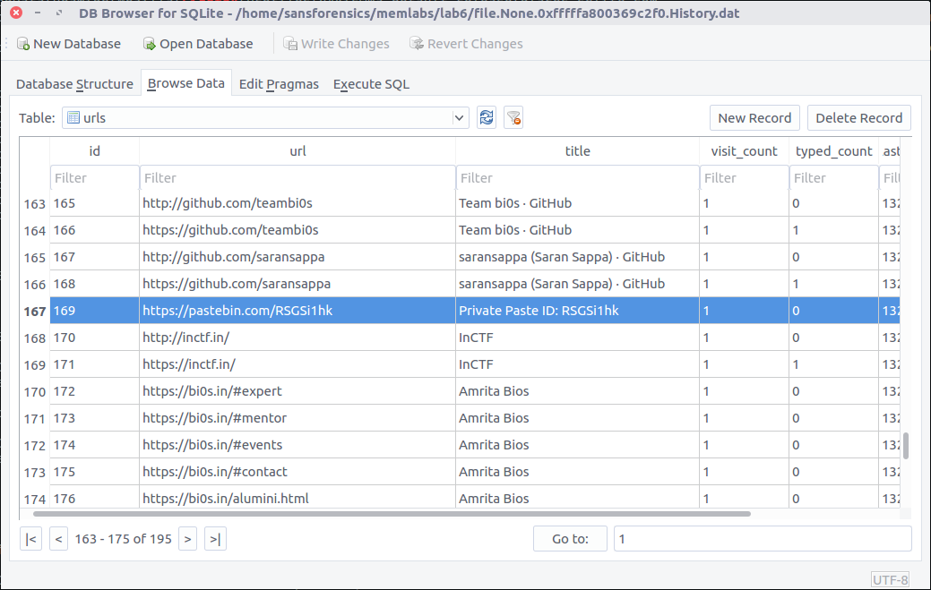
Task: Jump to the first record page
Action: 31,539
